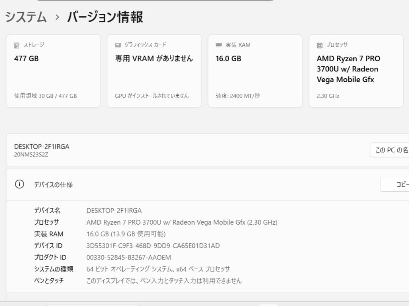Open the システム breadcrumb link
This screenshot has width=409, height=306.
pos(25,17)
